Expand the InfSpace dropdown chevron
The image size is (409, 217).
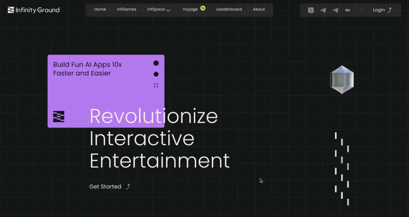[168, 10]
